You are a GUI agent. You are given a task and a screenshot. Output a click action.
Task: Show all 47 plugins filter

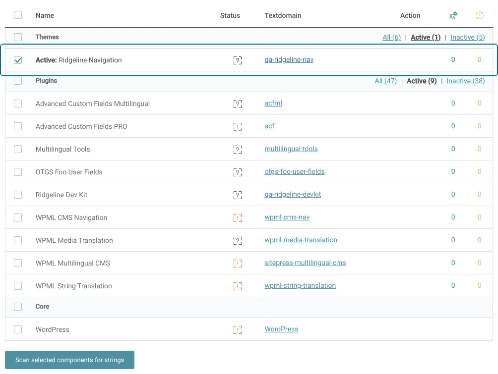pos(386,81)
